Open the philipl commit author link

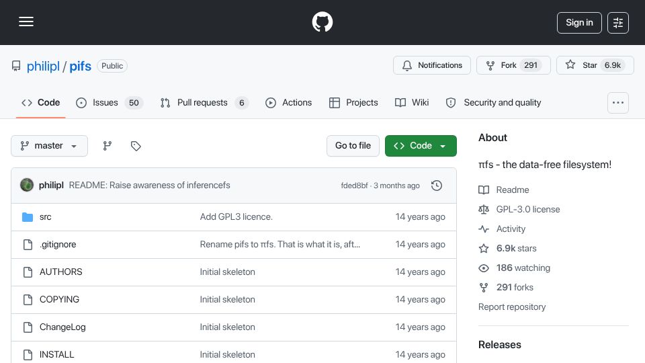(x=51, y=186)
